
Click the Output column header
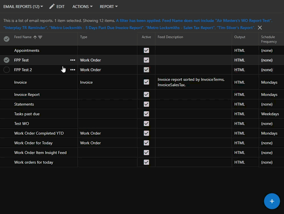coord(240,37)
